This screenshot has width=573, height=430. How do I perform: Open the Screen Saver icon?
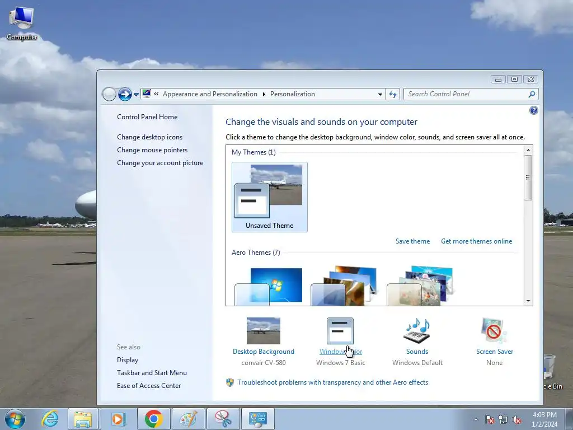coord(495,331)
